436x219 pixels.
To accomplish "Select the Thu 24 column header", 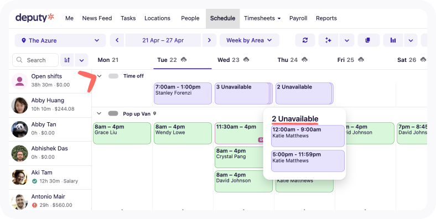I will tap(288, 60).
